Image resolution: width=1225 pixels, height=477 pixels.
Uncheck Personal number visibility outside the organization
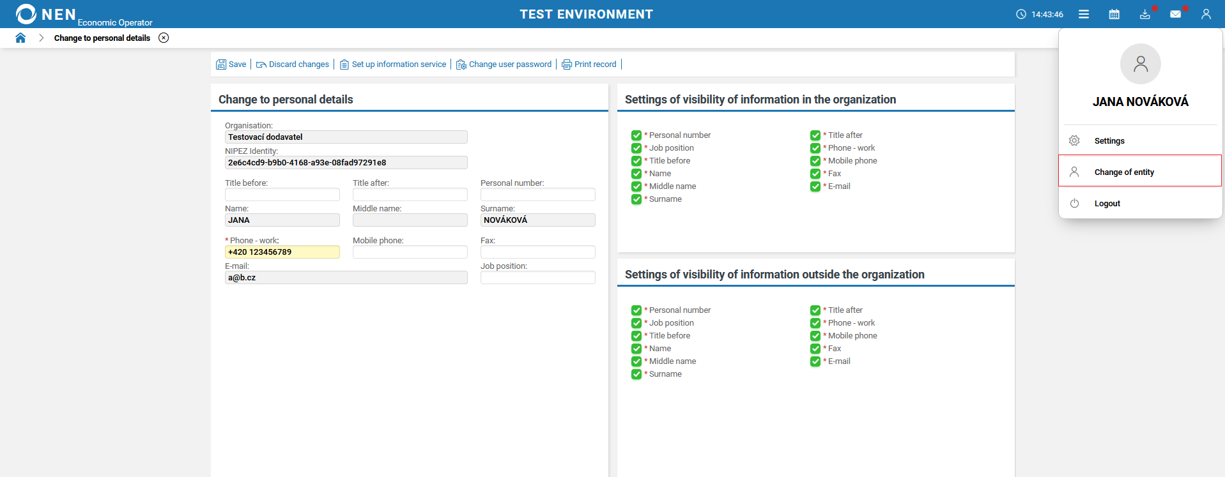[x=636, y=310]
